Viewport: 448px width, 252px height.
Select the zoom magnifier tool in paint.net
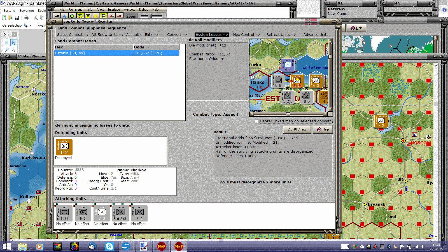(x=7, y=50)
